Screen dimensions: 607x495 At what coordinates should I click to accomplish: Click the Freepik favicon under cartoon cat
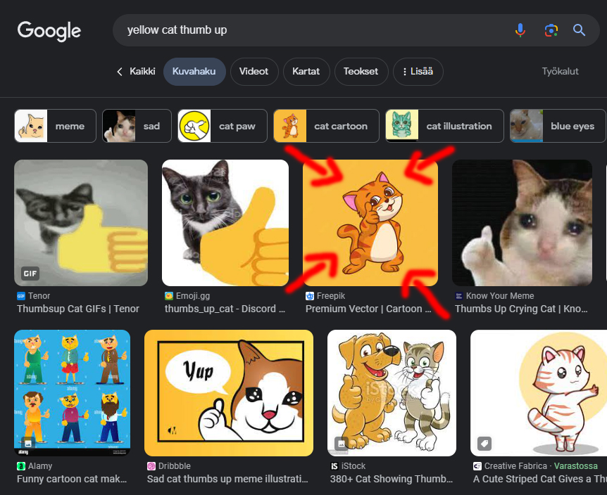click(310, 296)
